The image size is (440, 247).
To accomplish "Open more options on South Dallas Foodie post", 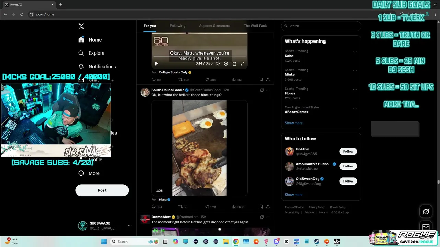I will [268, 90].
